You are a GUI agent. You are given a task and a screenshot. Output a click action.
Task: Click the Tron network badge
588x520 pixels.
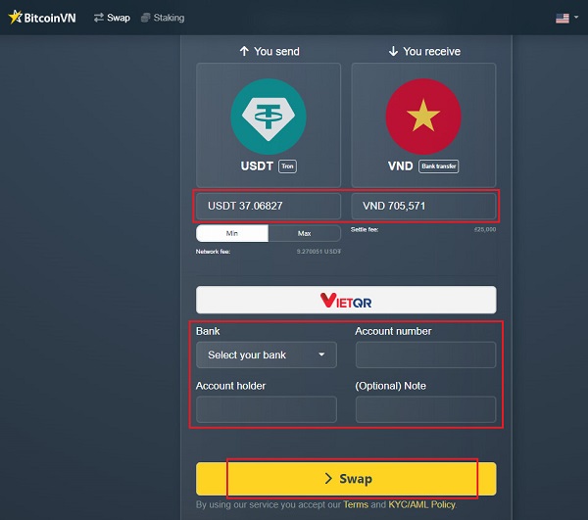point(287,166)
